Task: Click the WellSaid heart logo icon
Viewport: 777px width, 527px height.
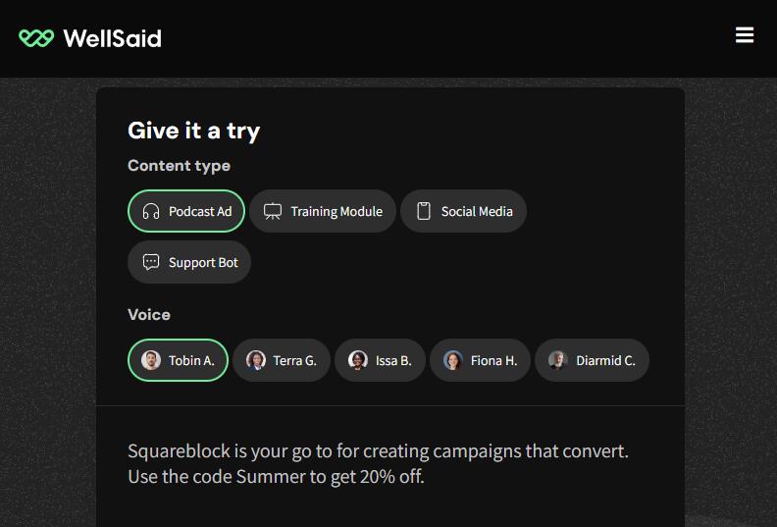Action: [x=36, y=38]
